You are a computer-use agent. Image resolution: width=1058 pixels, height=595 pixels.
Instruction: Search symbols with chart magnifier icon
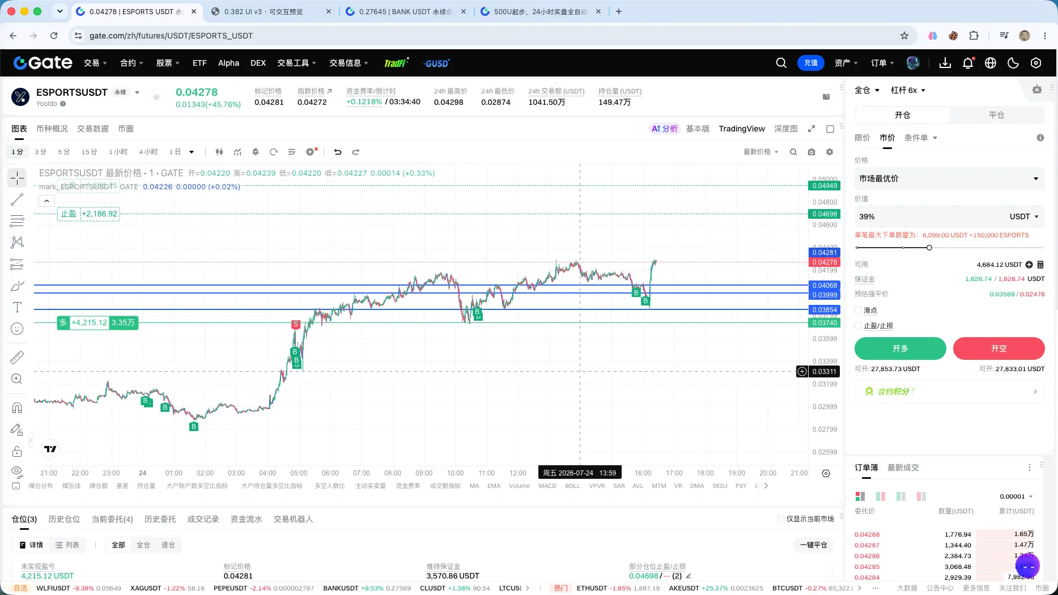coord(793,152)
